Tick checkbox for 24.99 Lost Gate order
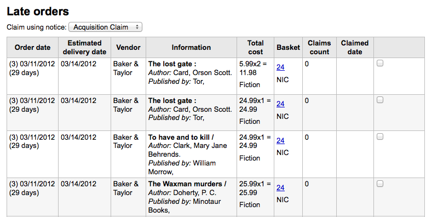Screen dimensions: 426x217 pyautogui.click(x=380, y=100)
